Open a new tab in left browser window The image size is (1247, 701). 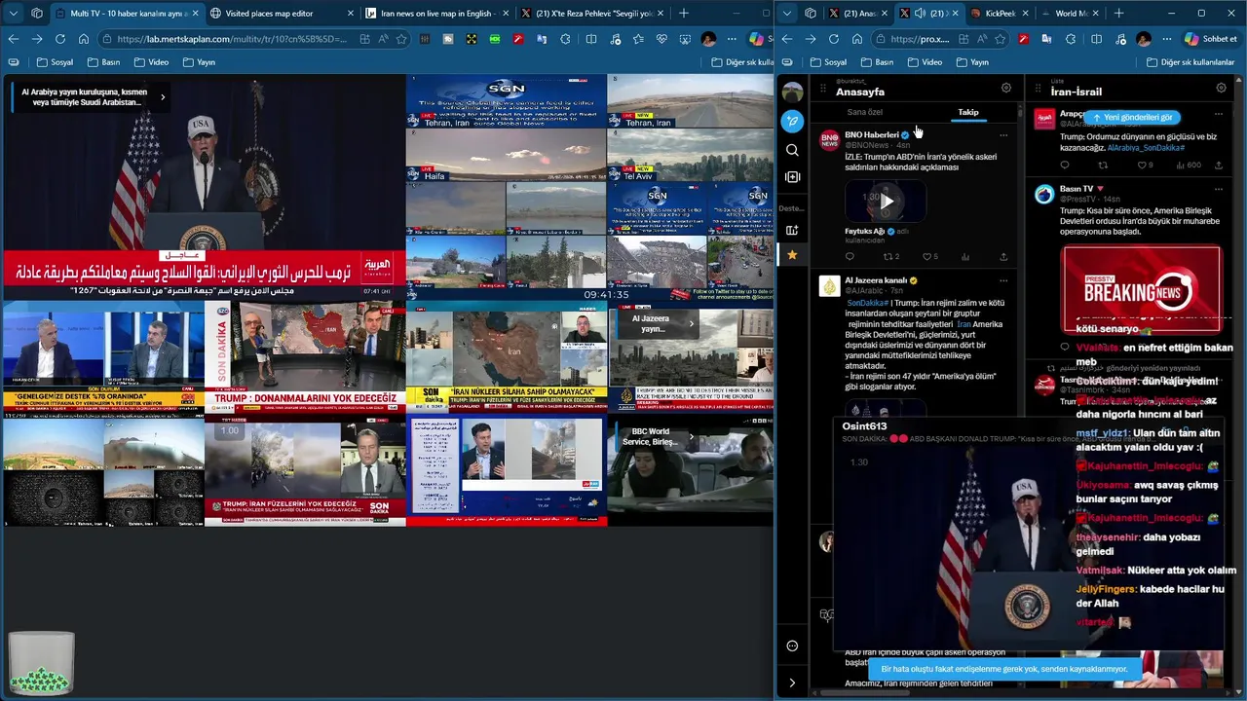coord(683,14)
